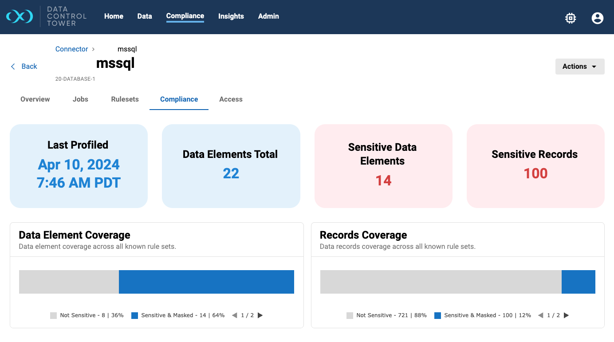Screen dimensions: 614x342
Task: Toggle Sensitive & Masked legend in Records Coverage
Action: 482,315
